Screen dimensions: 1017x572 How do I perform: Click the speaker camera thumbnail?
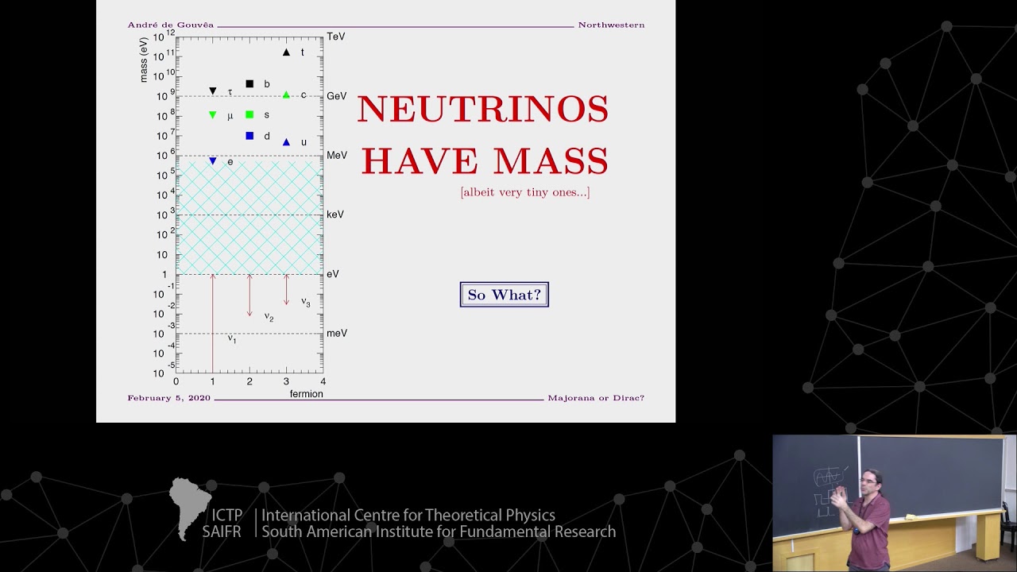(895, 503)
